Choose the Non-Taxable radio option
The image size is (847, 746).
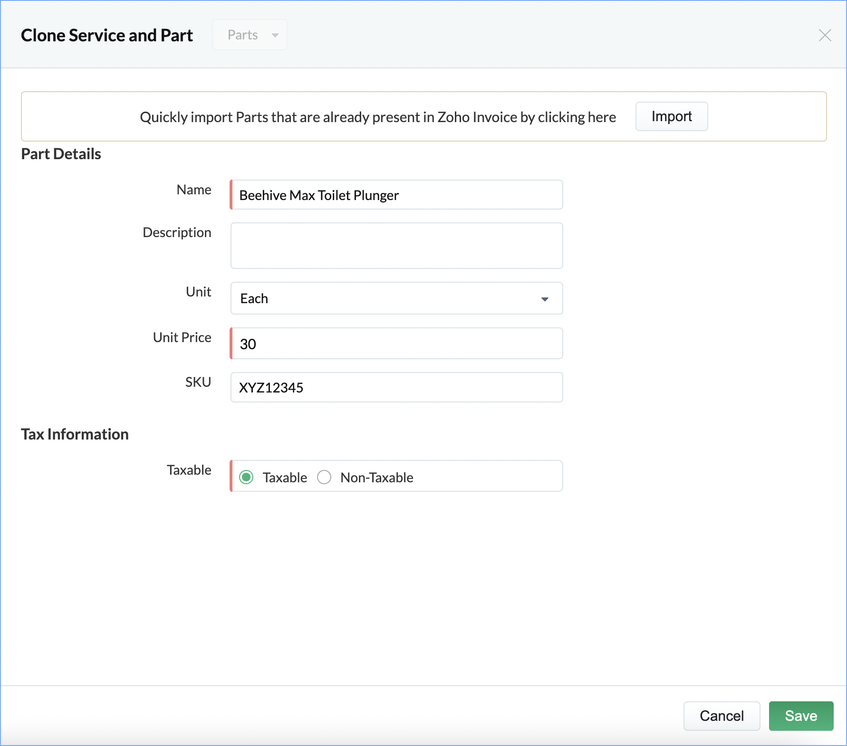pyautogui.click(x=324, y=477)
